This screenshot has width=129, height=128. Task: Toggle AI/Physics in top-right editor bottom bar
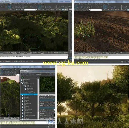(x=122, y=53)
